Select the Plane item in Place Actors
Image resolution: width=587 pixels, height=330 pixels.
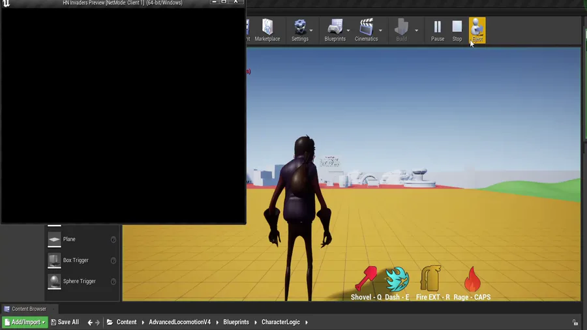pos(82,239)
